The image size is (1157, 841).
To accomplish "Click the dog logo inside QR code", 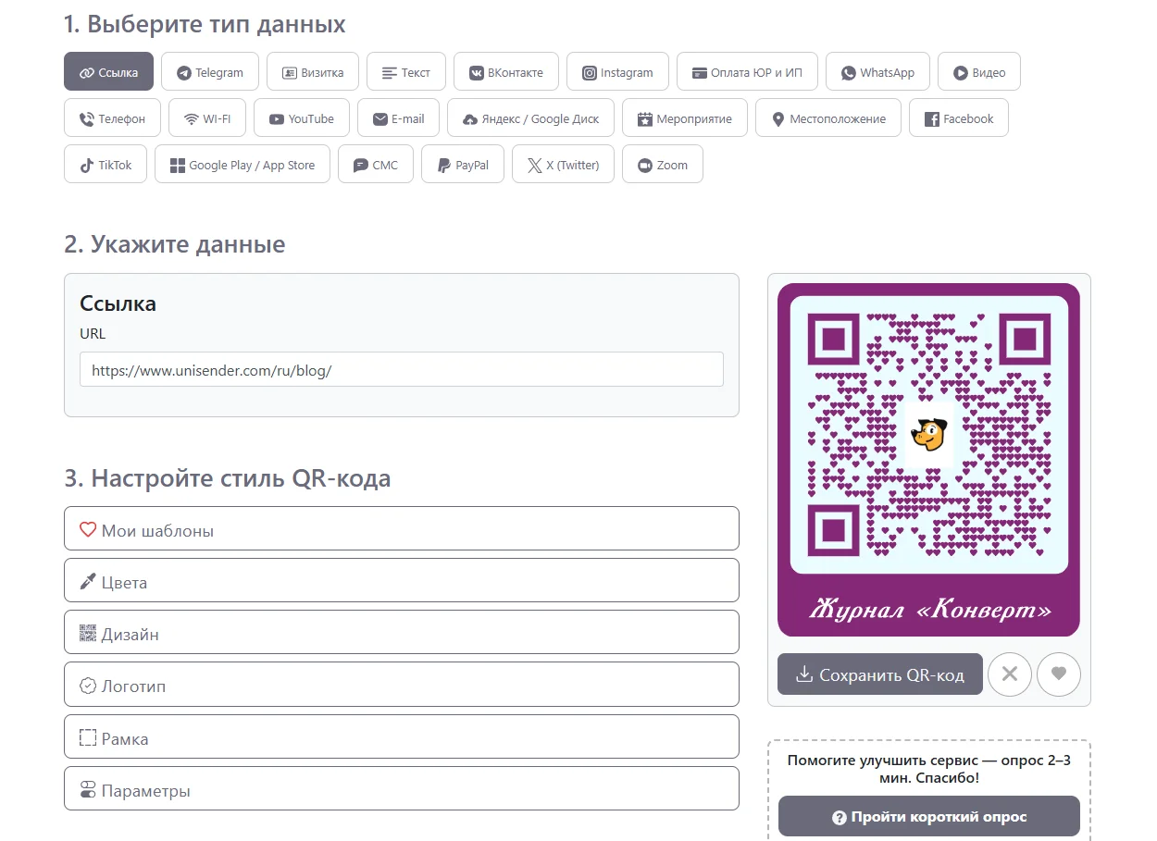I will click(929, 433).
